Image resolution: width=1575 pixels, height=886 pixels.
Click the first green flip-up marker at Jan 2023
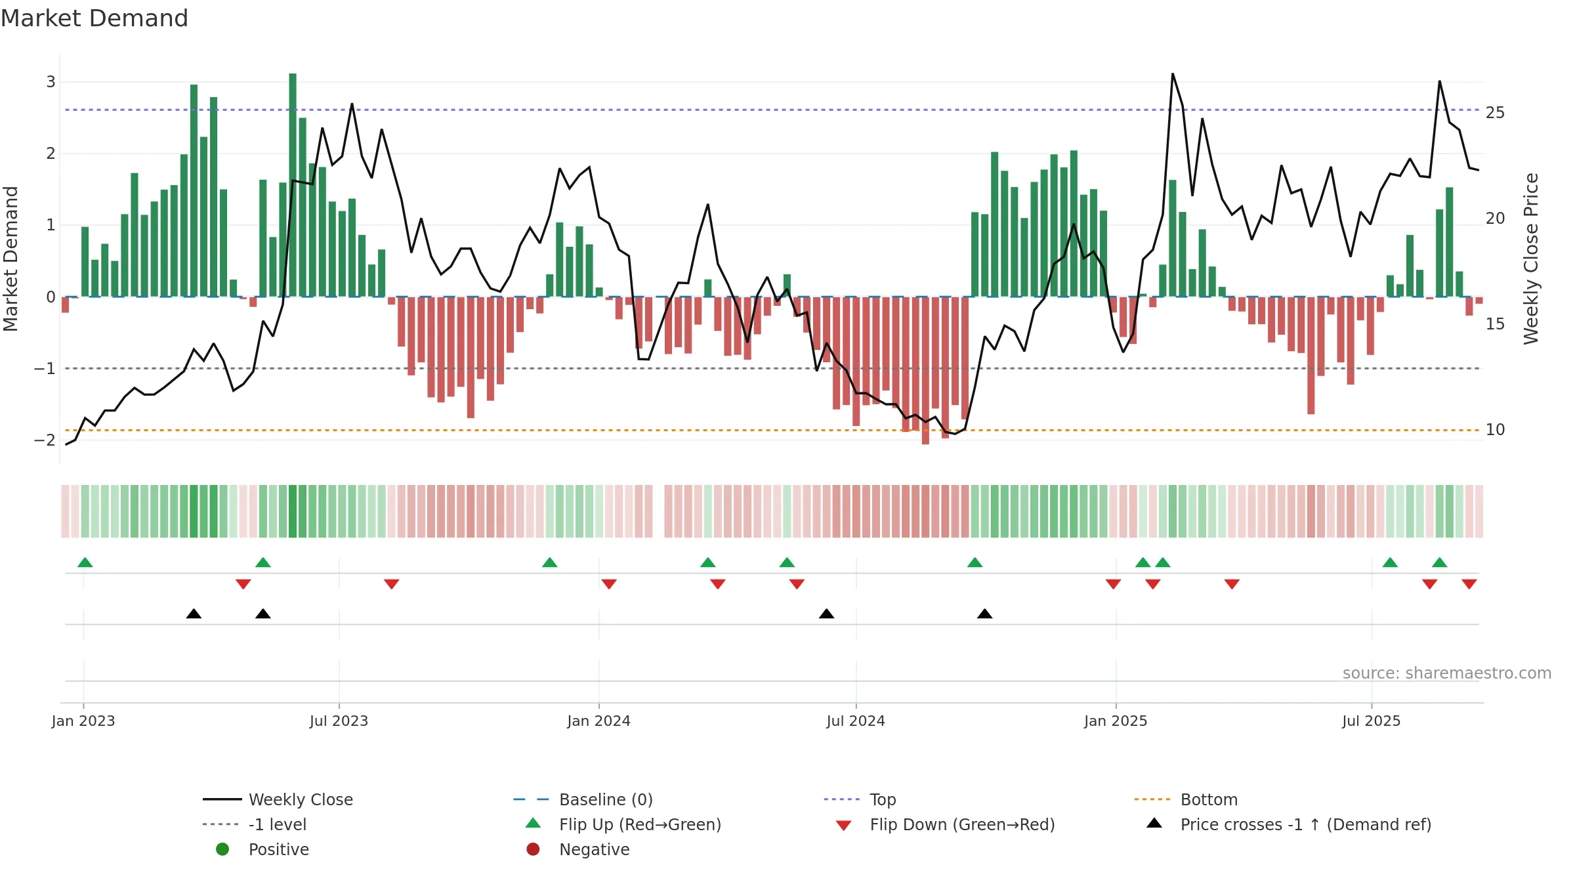tap(85, 562)
